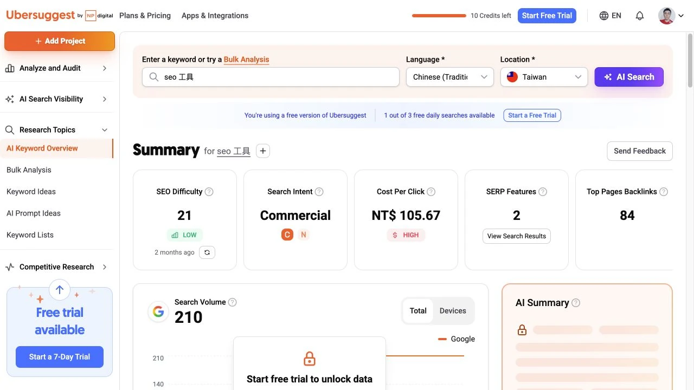
Task: Switch chart to Total view
Action: click(418, 311)
